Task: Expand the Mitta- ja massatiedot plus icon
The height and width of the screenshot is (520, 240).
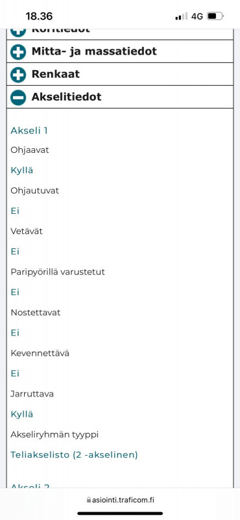Action: coord(18,52)
